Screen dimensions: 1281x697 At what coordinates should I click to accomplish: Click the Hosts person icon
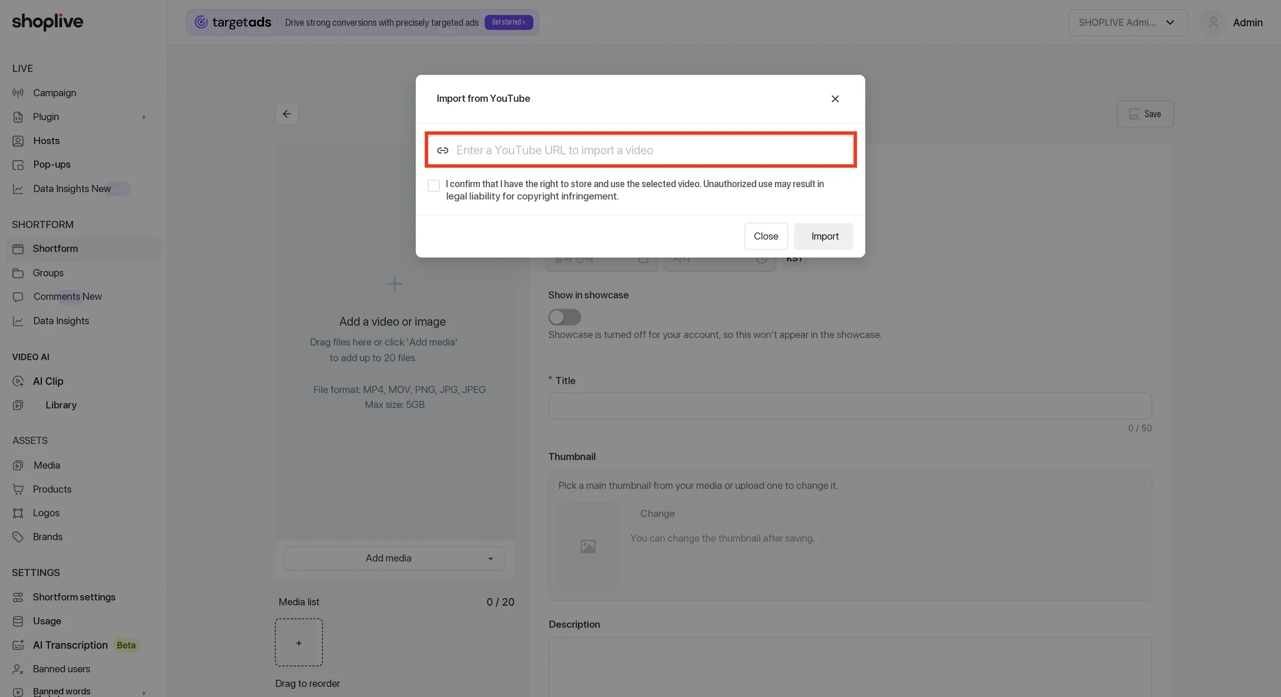coord(18,141)
